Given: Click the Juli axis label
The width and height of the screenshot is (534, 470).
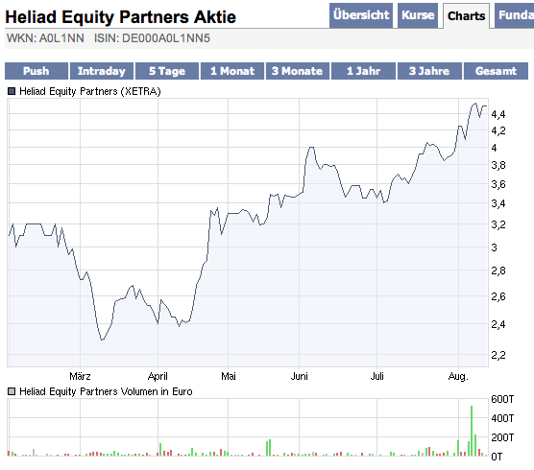Looking at the screenshot, I should coord(377,376).
